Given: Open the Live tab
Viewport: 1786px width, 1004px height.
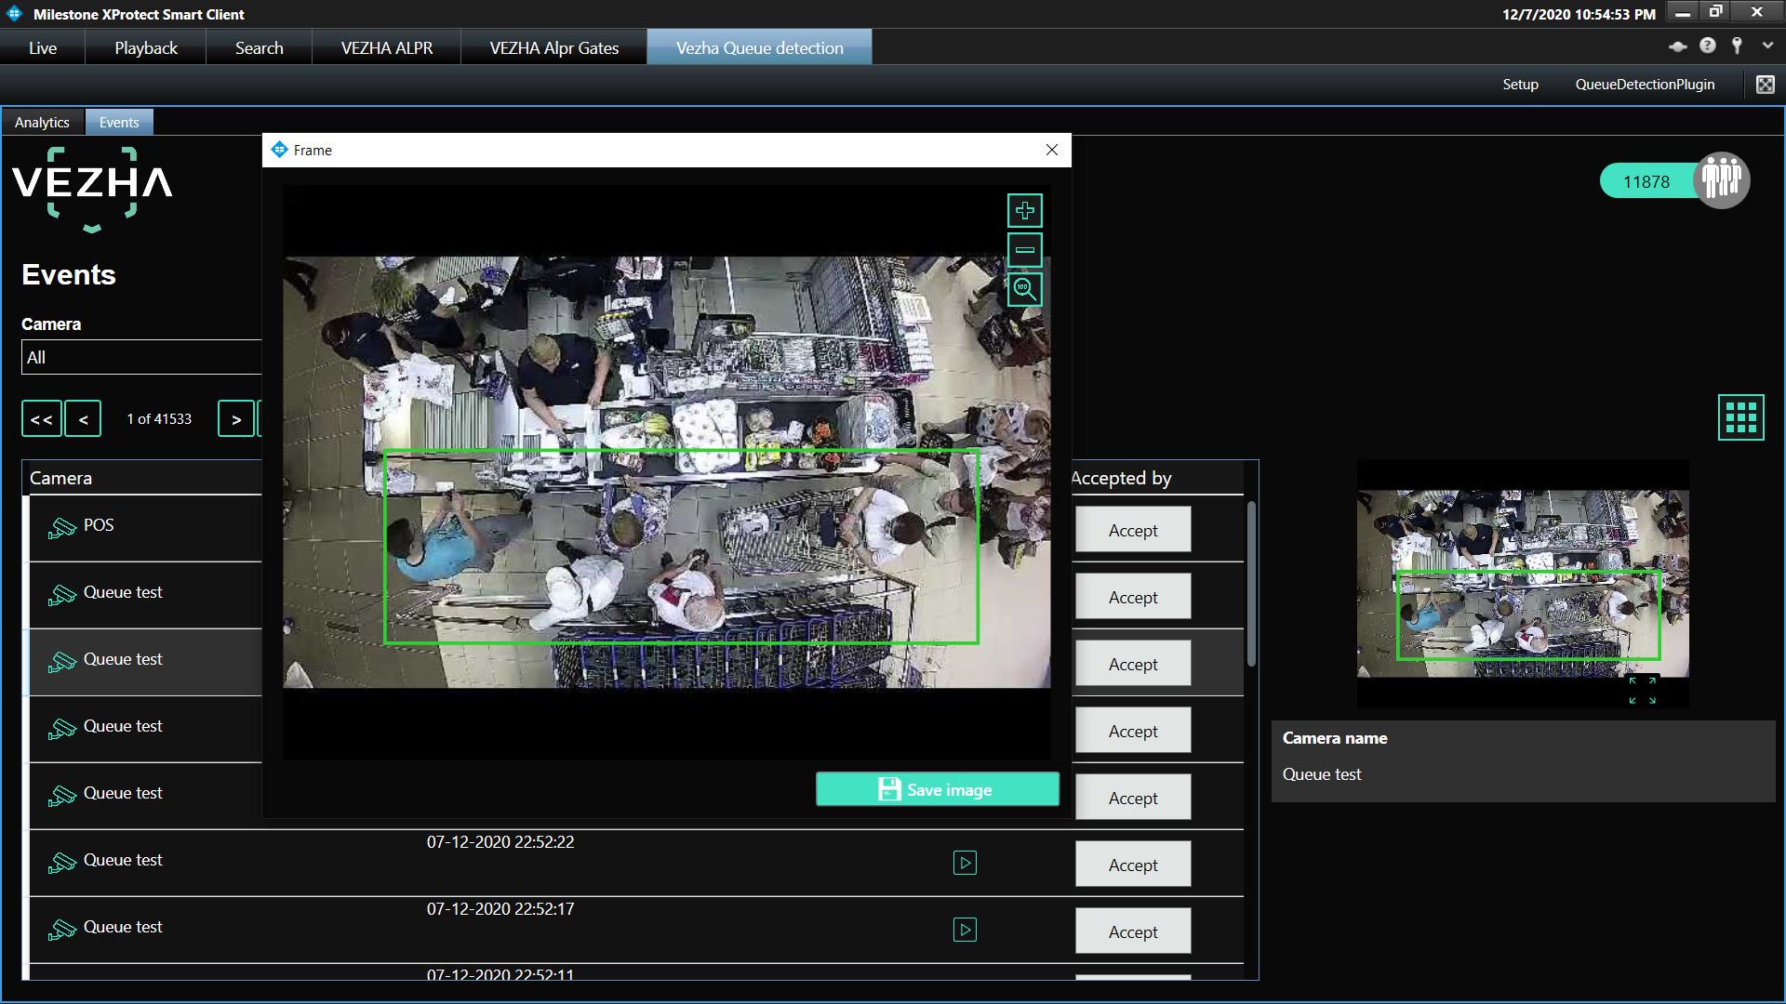Looking at the screenshot, I should click(x=43, y=47).
